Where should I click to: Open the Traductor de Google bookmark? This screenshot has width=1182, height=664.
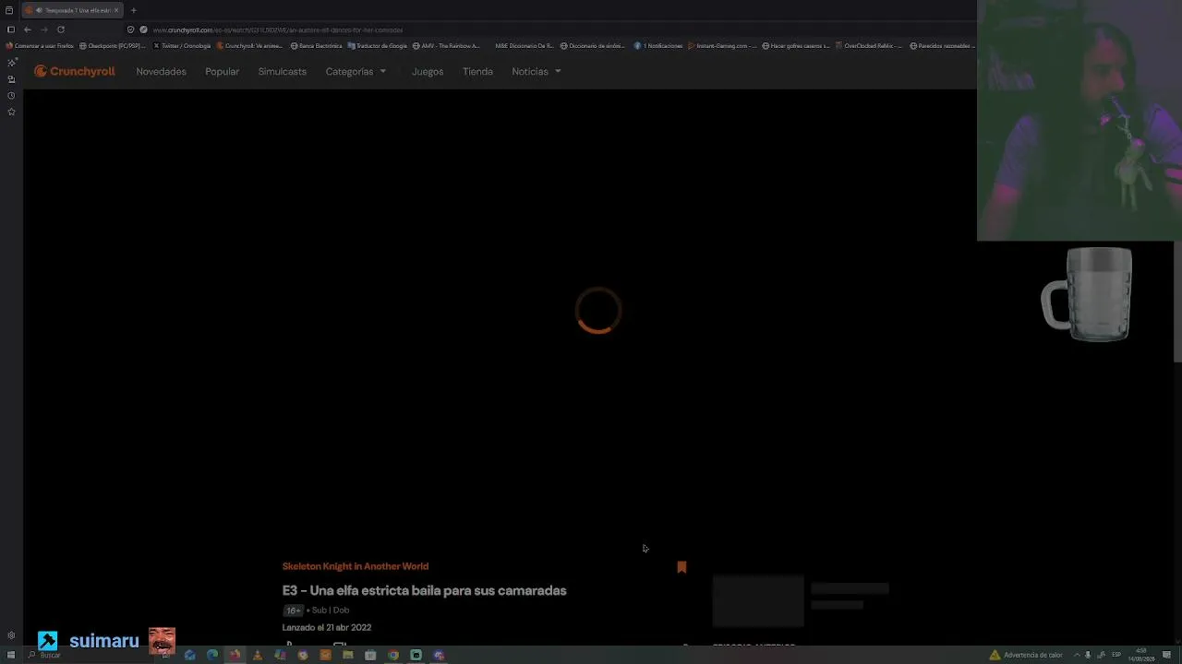[377, 45]
